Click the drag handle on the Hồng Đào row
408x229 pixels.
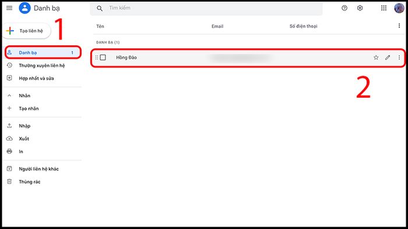coord(97,58)
